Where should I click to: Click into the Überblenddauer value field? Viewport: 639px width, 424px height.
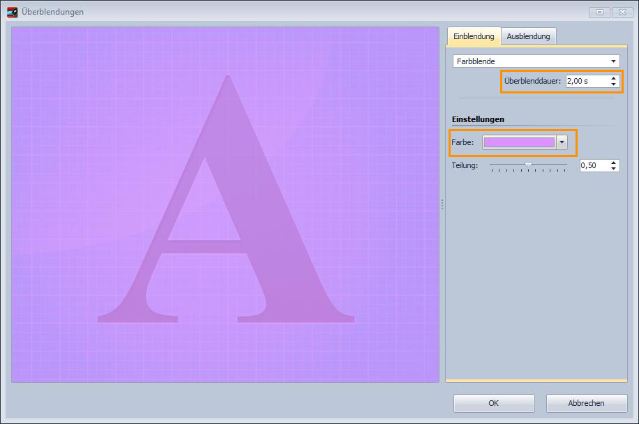[x=586, y=81]
